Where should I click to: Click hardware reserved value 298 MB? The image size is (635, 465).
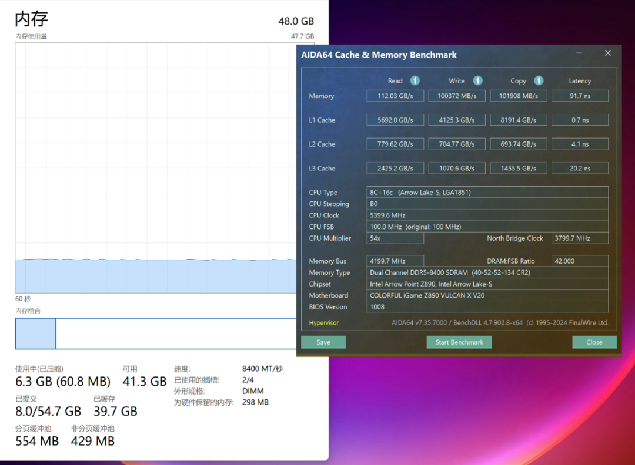[x=255, y=402]
